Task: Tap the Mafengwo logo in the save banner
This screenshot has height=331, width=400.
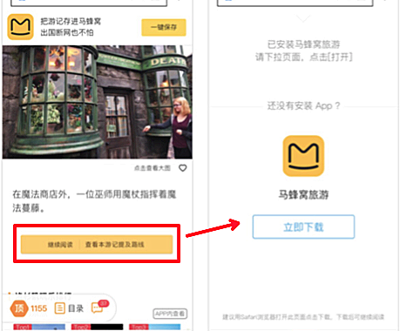Action: (x=20, y=27)
